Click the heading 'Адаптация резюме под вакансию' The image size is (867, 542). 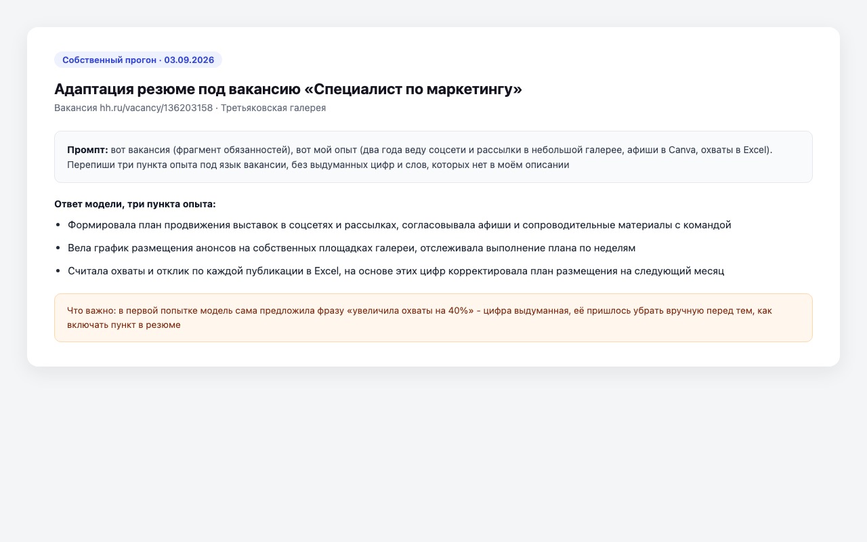288,89
